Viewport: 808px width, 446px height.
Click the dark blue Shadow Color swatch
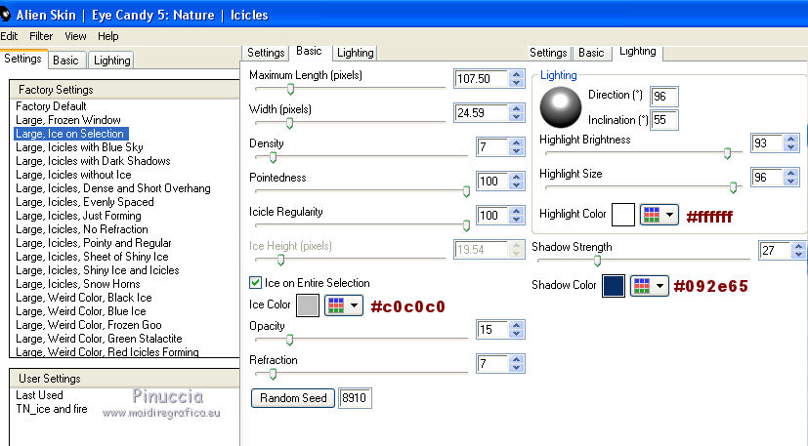click(614, 286)
